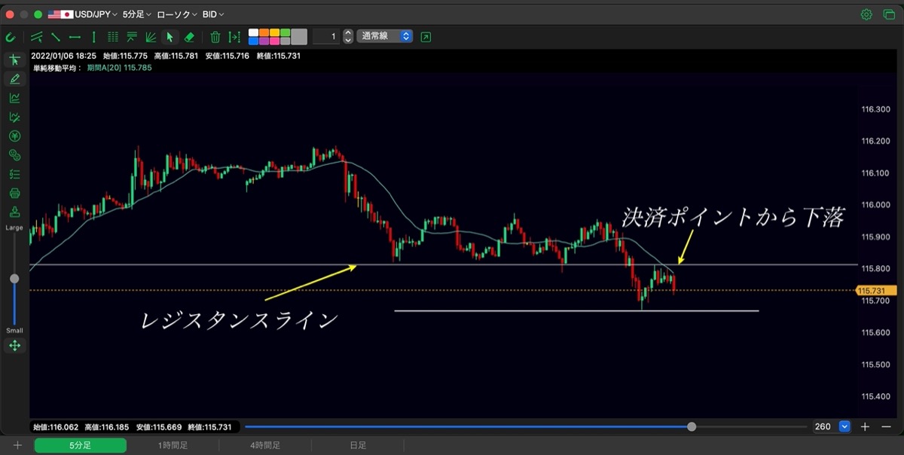Click the checklist icon in sidebar
The height and width of the screenshot is (455, 904).
(14, 174)
